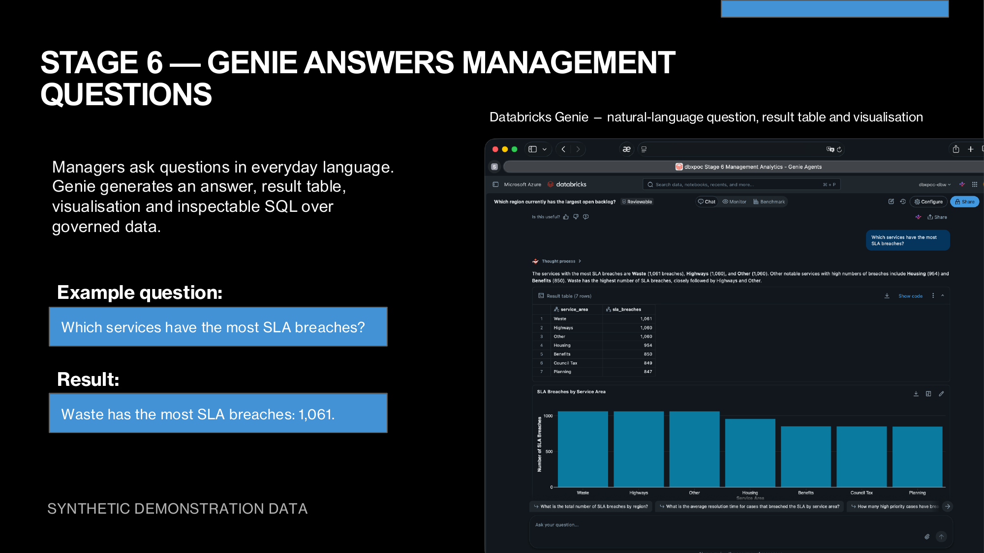Click the Reviewable badge
The image size is (984, 553).
point(637,202)
